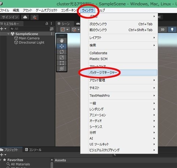Viewport: 177px width, 168px height.
Task: Toggle 2D scene view mode
Action: [x=162, y=30]
